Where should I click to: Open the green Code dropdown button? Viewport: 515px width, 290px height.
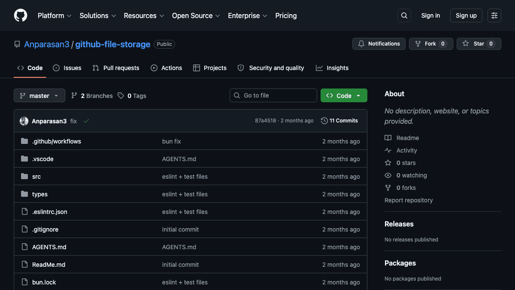(344, 95)
